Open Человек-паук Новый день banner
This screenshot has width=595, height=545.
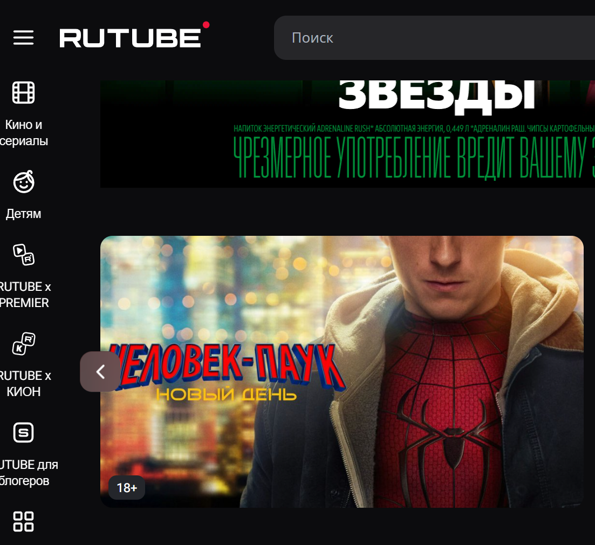[x=341, y=372]
